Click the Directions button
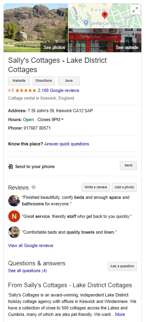Image resolution: width=147 pixels, height=322 pixels. 44,81
